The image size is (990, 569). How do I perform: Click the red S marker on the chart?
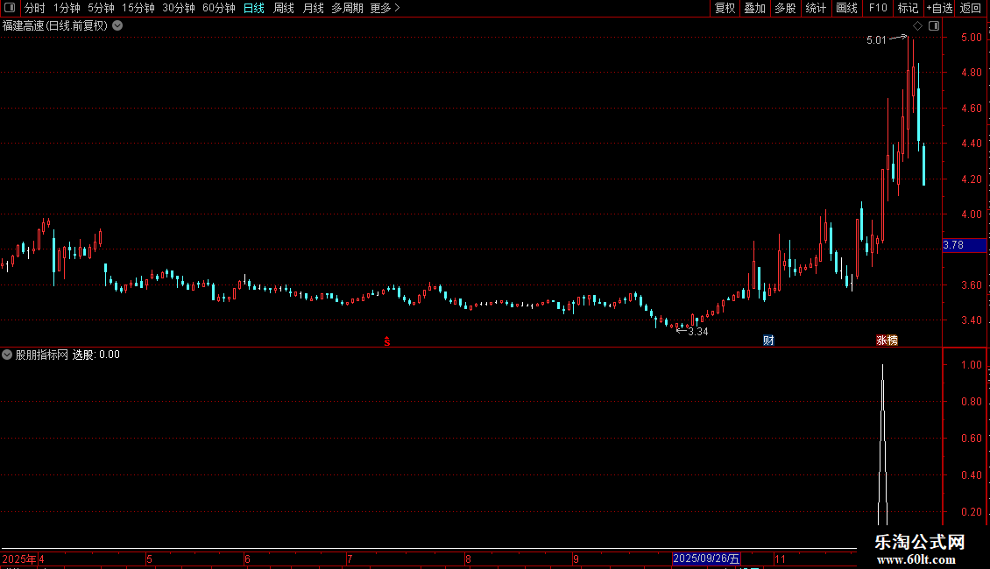pyautogui.click(x=387, y=341)
